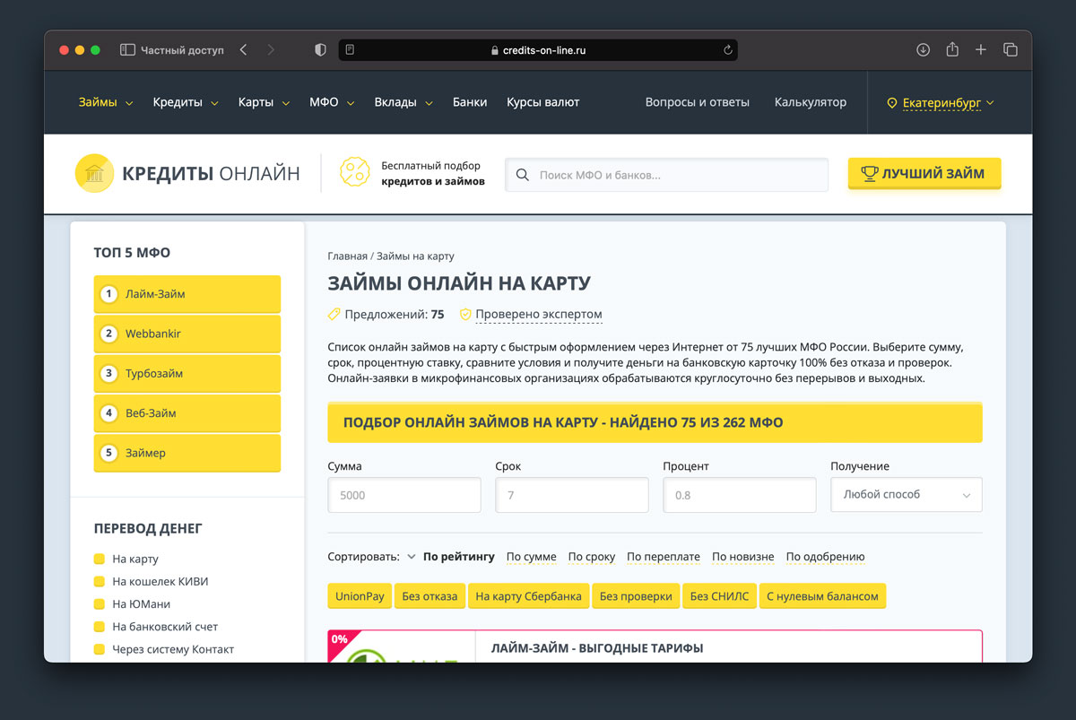Open Курсы валют page

pos(542,102)
